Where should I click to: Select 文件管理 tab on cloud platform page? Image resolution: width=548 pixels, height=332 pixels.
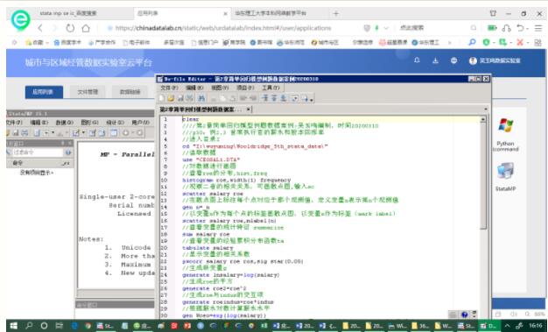pos(88,92)
